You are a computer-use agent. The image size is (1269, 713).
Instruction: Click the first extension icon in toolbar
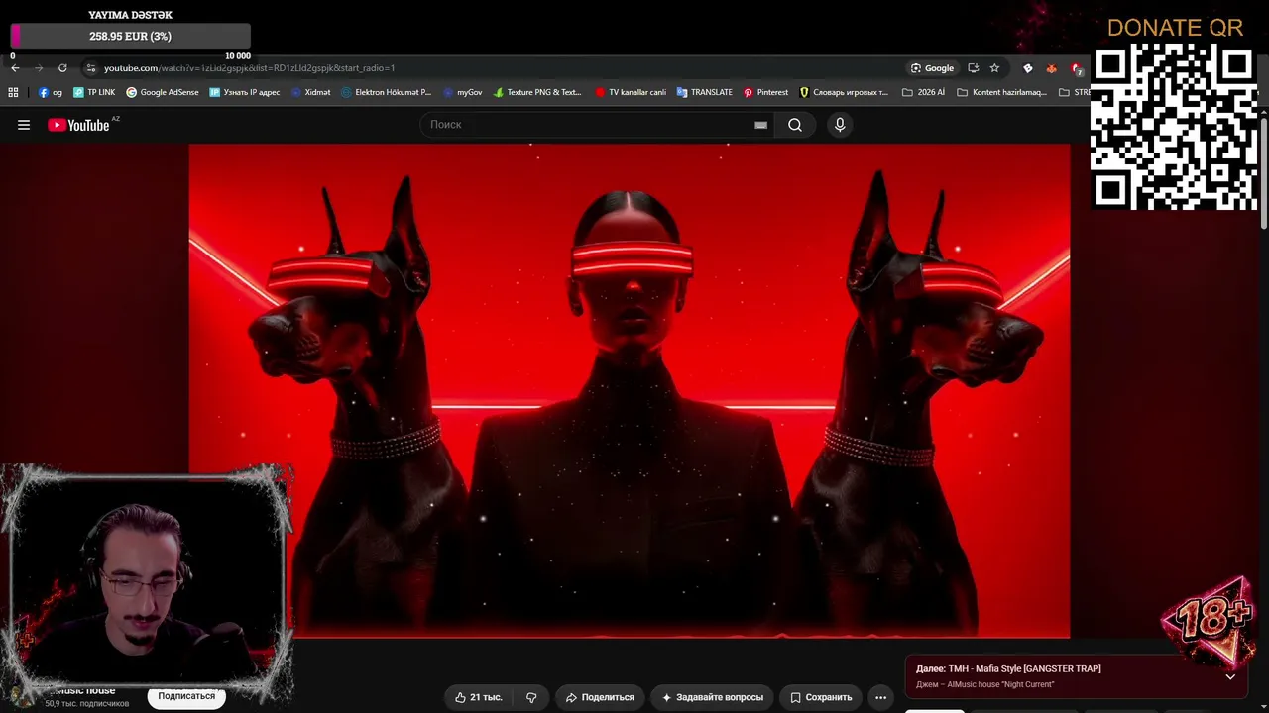point(1028,68)
